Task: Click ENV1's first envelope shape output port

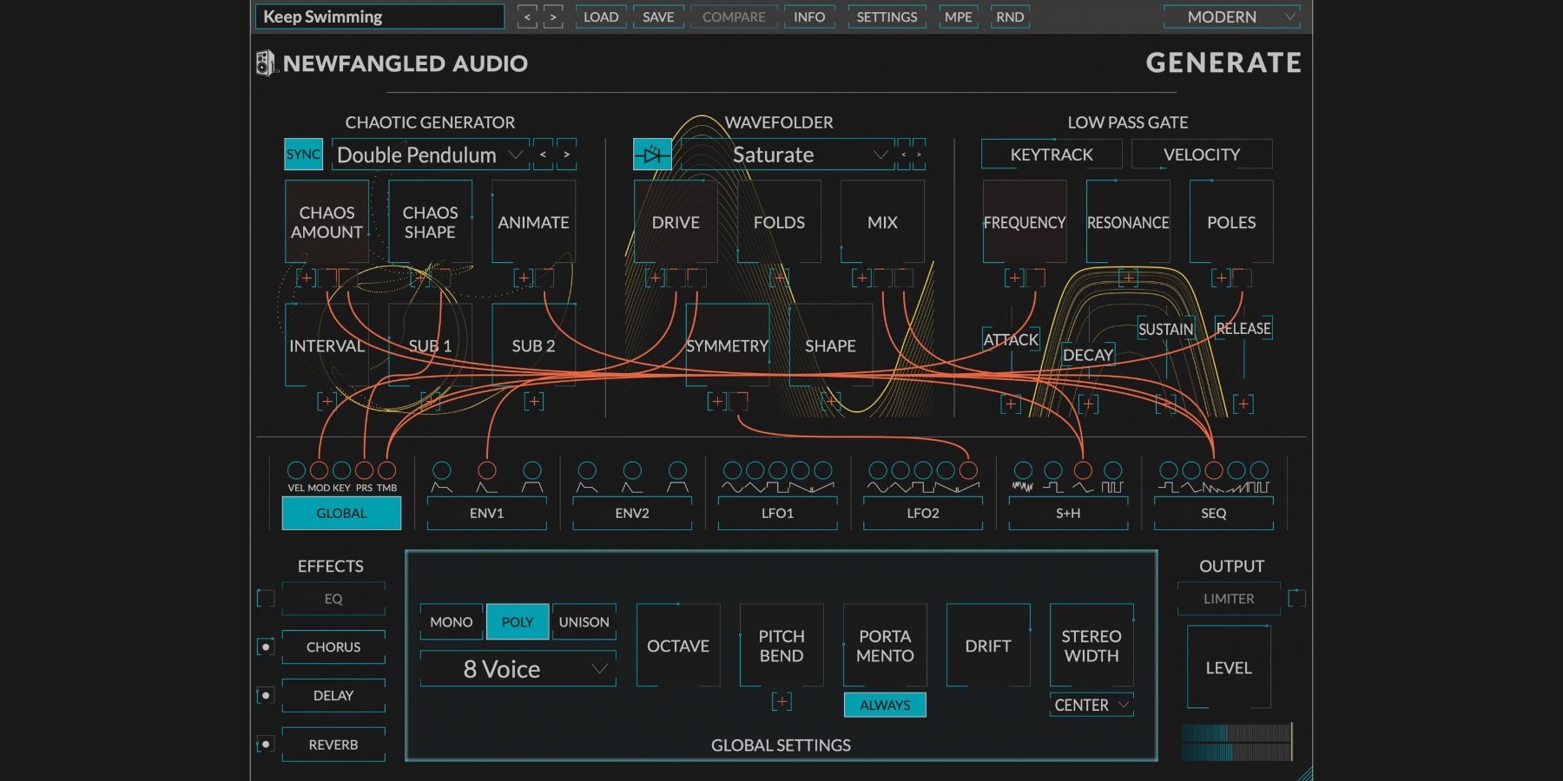Action: pyautogui.click(x=442, y=470)
